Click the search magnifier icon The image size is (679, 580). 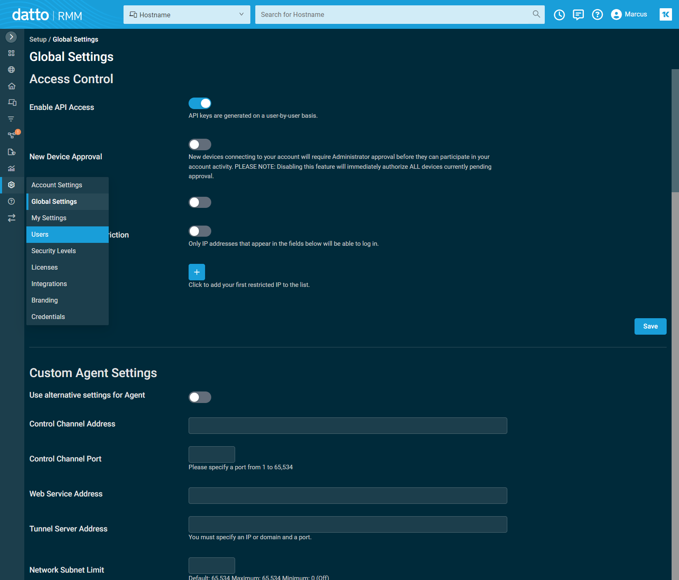[536, 14]
